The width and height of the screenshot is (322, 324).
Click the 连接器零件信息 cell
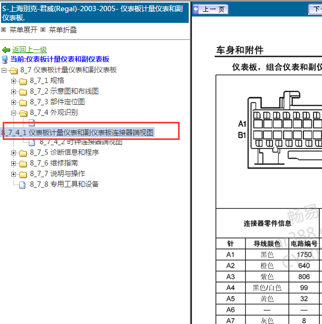click(x=267, y=223)
